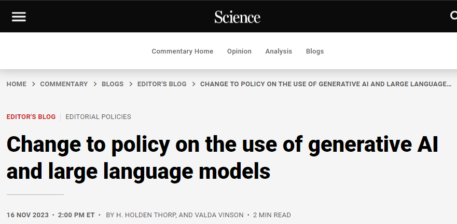Image resolution: width=457 pixels, height=224 pixels.
Task: Select the Opinion tab
Action: point(239,51)
